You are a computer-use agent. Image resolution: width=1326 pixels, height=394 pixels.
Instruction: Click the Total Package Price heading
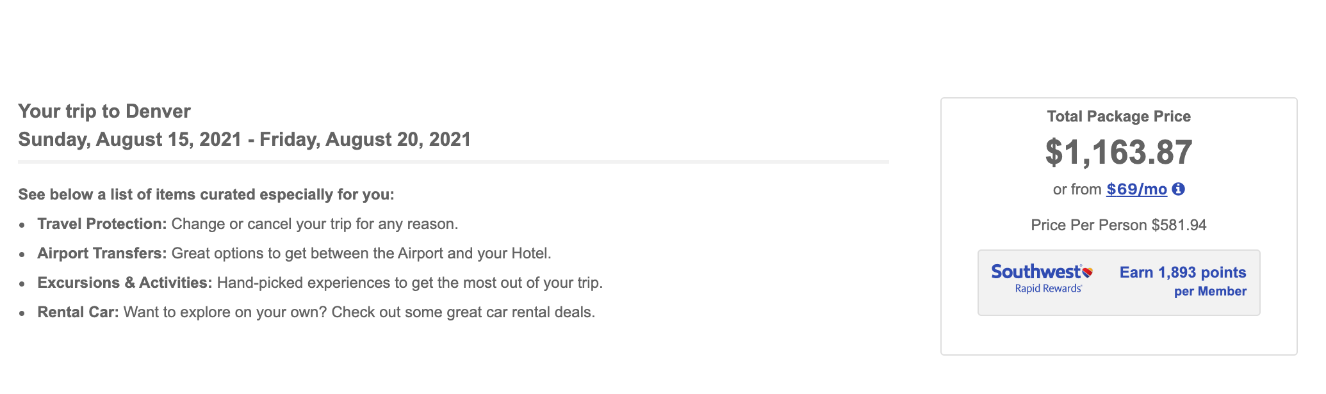(1118, 116)
